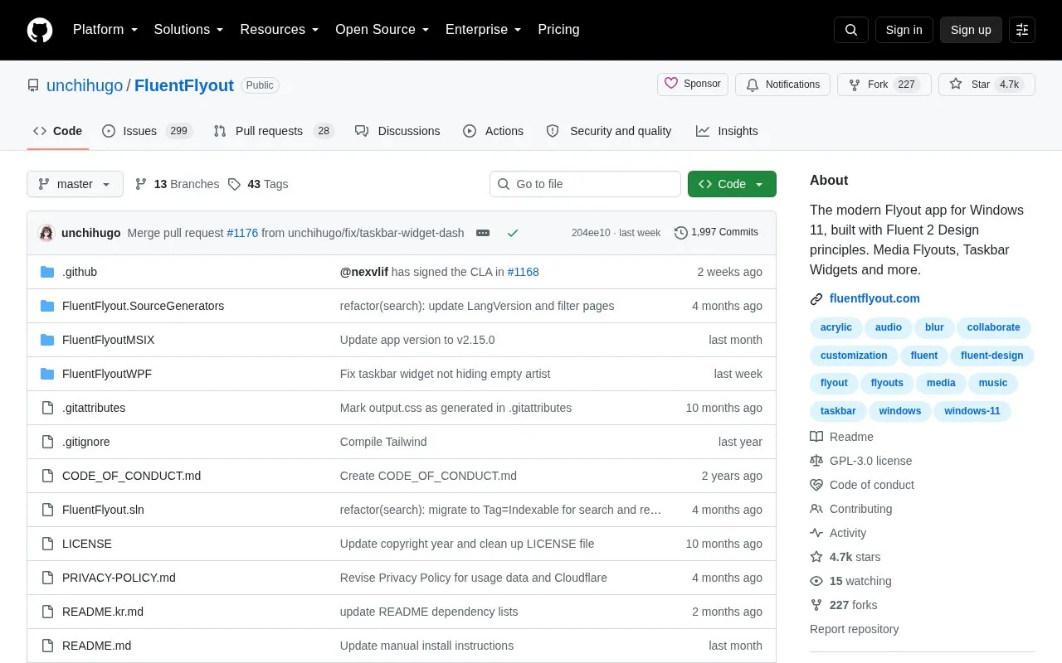Click the FluentFlyoutWPF folder icon

click(x=47, y=374)
